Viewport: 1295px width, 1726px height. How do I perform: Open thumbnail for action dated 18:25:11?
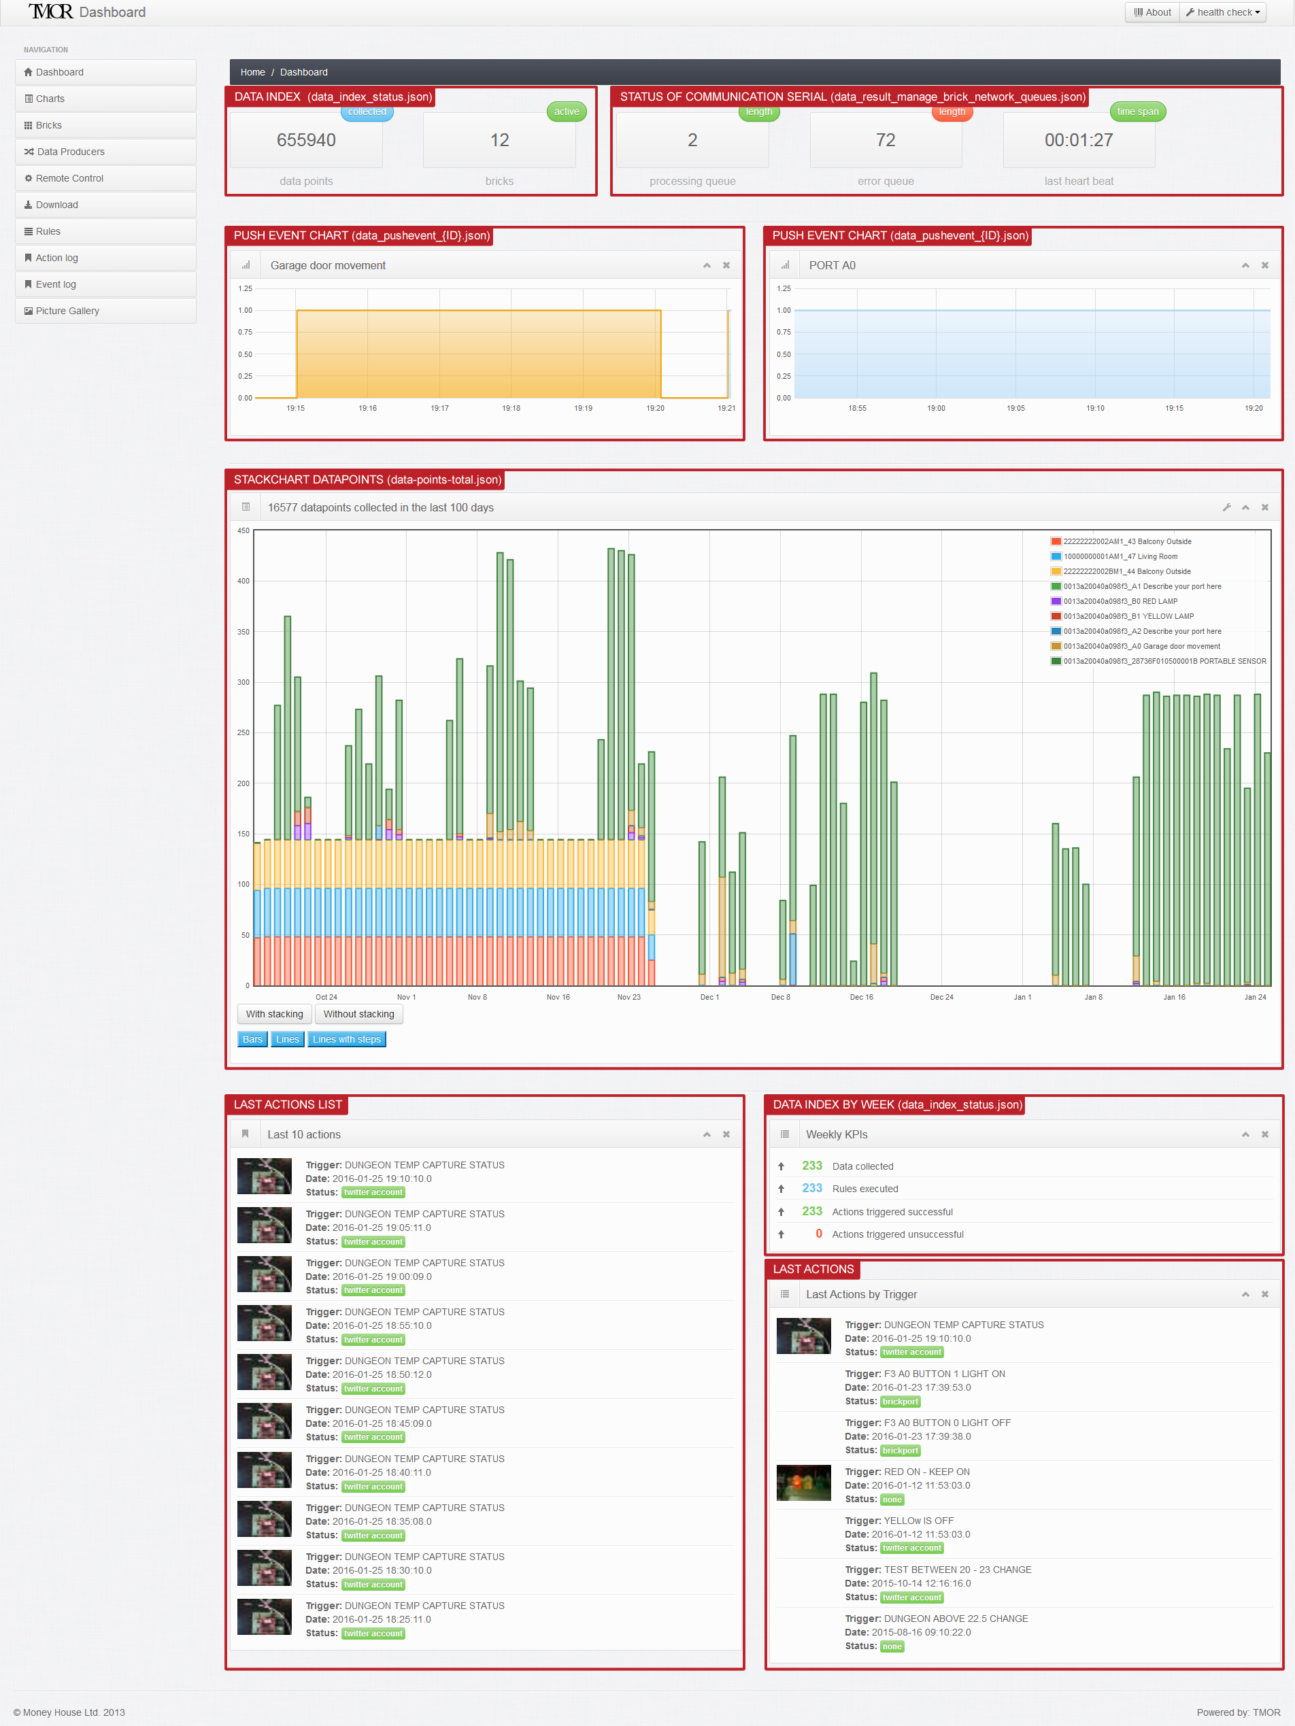pyautogui.click(x=265, y=1618)
